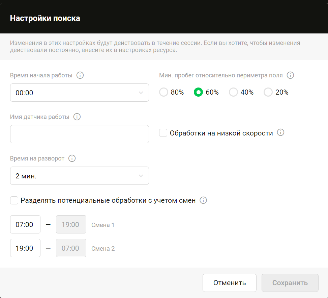Open the info tooltip for Время начала работы
Screen dimensions: 328x298
click(80, 75)
